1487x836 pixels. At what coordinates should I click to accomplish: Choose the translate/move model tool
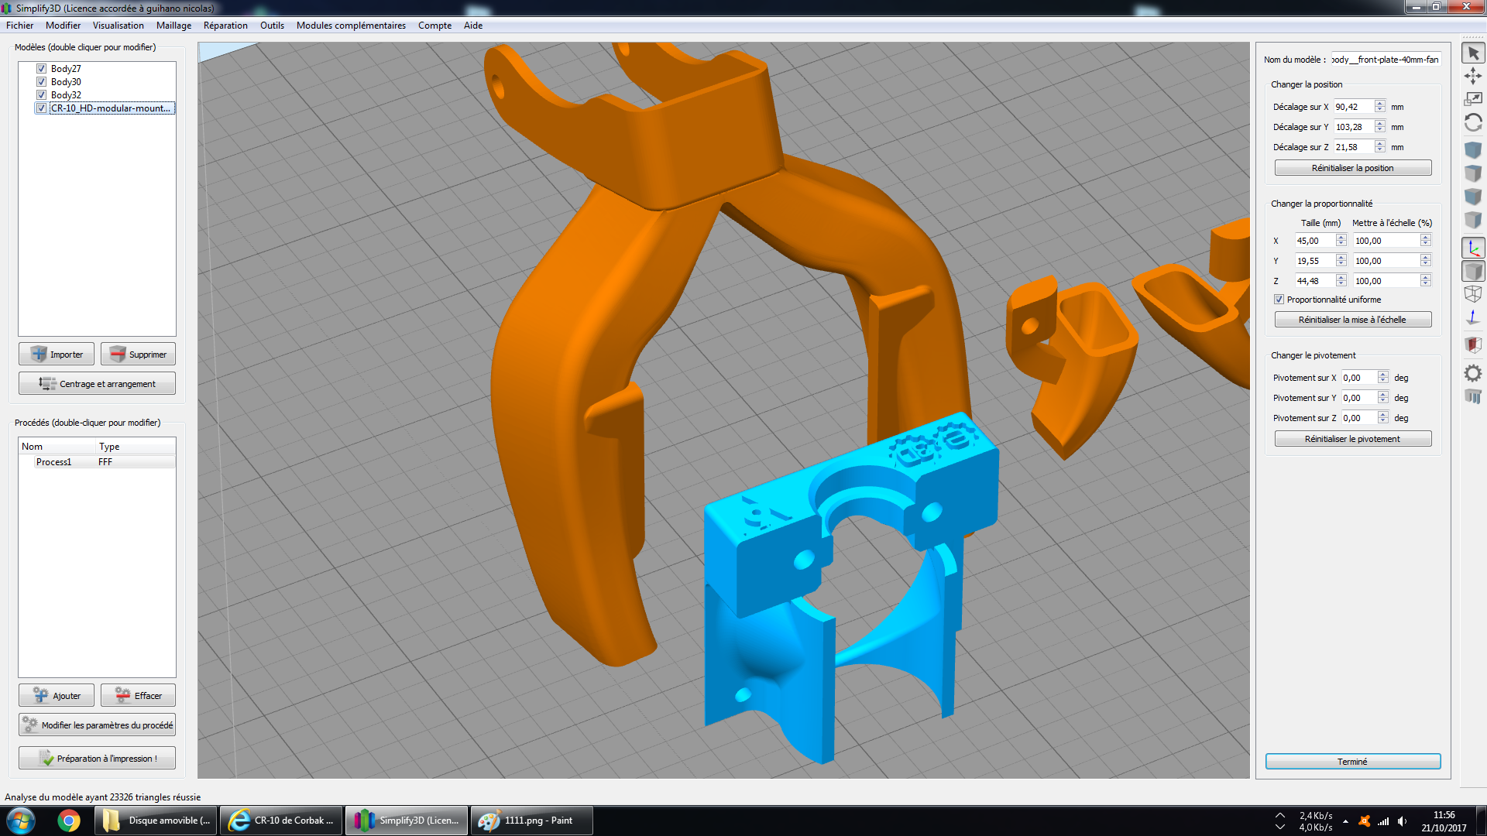point(1473,76)
